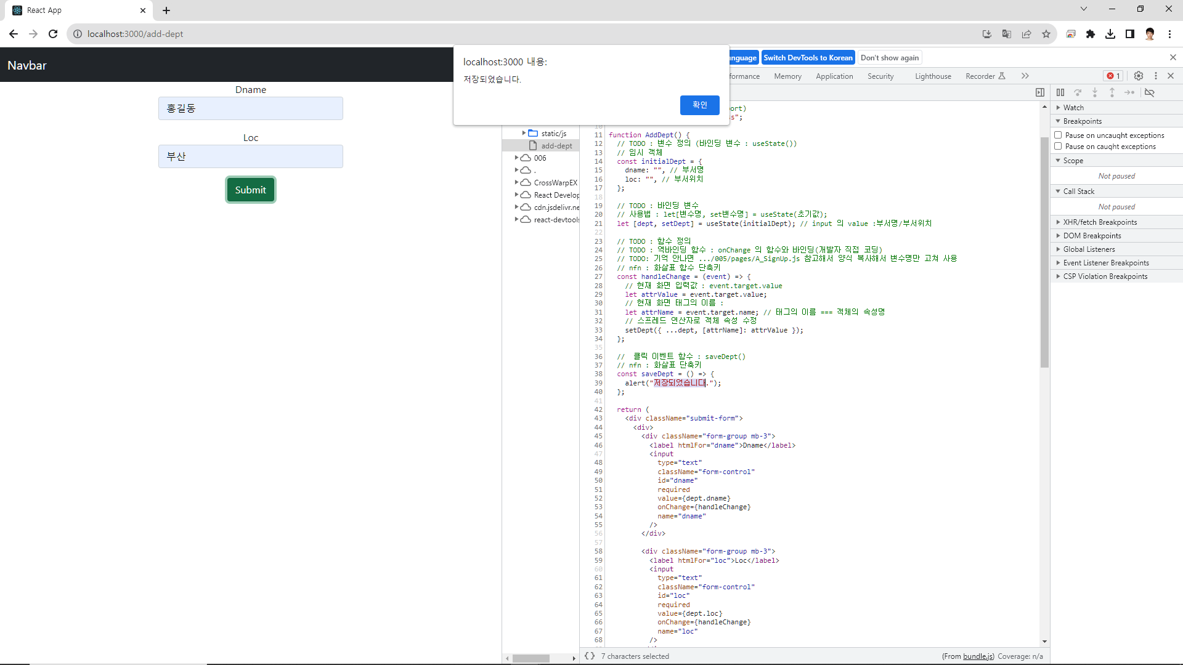Hide the debugger sidebar pane icon
Image resolution: width=1183 pixels, height=665 pixels.
(x=1040, y=92)
